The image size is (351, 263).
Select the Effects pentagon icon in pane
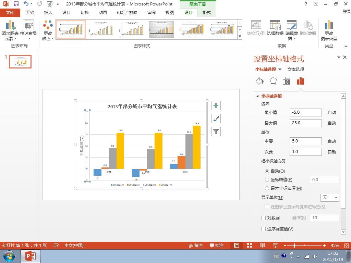tap(273, 81)
